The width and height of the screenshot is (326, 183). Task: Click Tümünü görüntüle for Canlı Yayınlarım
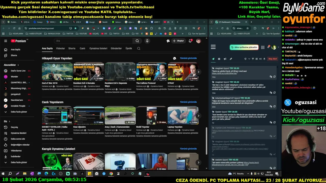(x=188, y=102)
